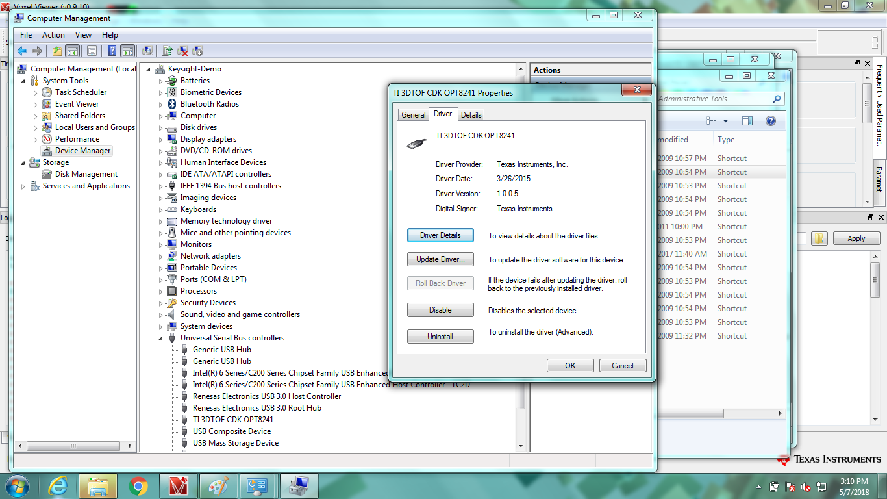Viewport: 887px width, 499px height.
Task: Open Paint from the taskbar
Action: [x=218, y=486]
